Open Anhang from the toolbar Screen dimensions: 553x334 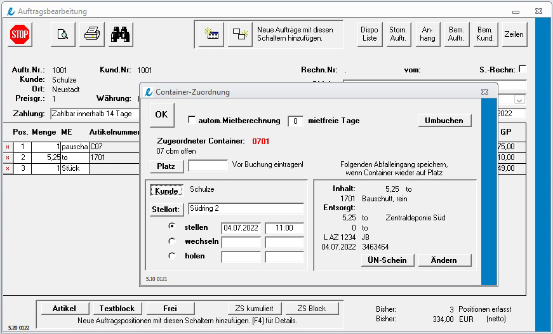click(427, 34)
